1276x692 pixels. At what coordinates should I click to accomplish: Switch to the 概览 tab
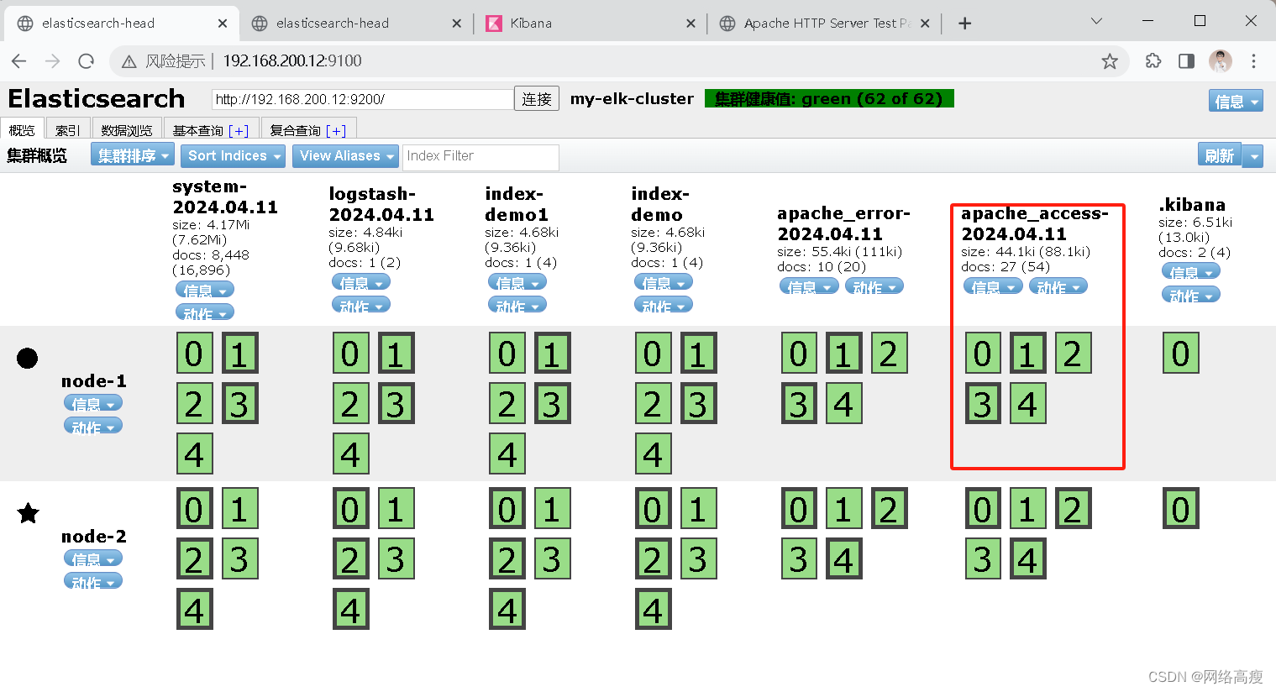[x=22, y=130]
